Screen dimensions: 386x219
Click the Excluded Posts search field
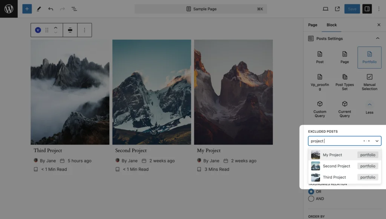point(334,141)
